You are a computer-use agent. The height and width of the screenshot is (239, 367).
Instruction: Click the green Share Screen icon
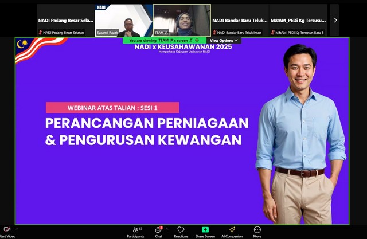point(205,230)
